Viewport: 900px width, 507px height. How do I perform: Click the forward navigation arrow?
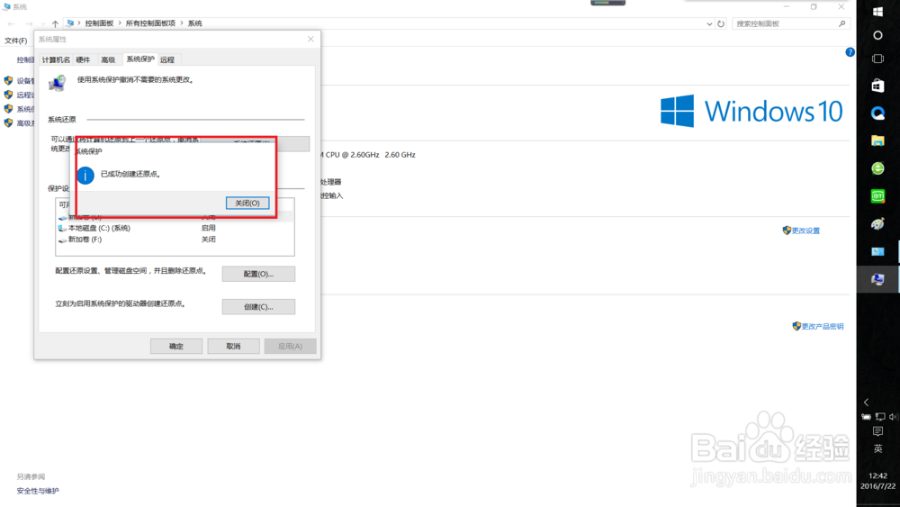pyautogui.click(x=29, y=23)
